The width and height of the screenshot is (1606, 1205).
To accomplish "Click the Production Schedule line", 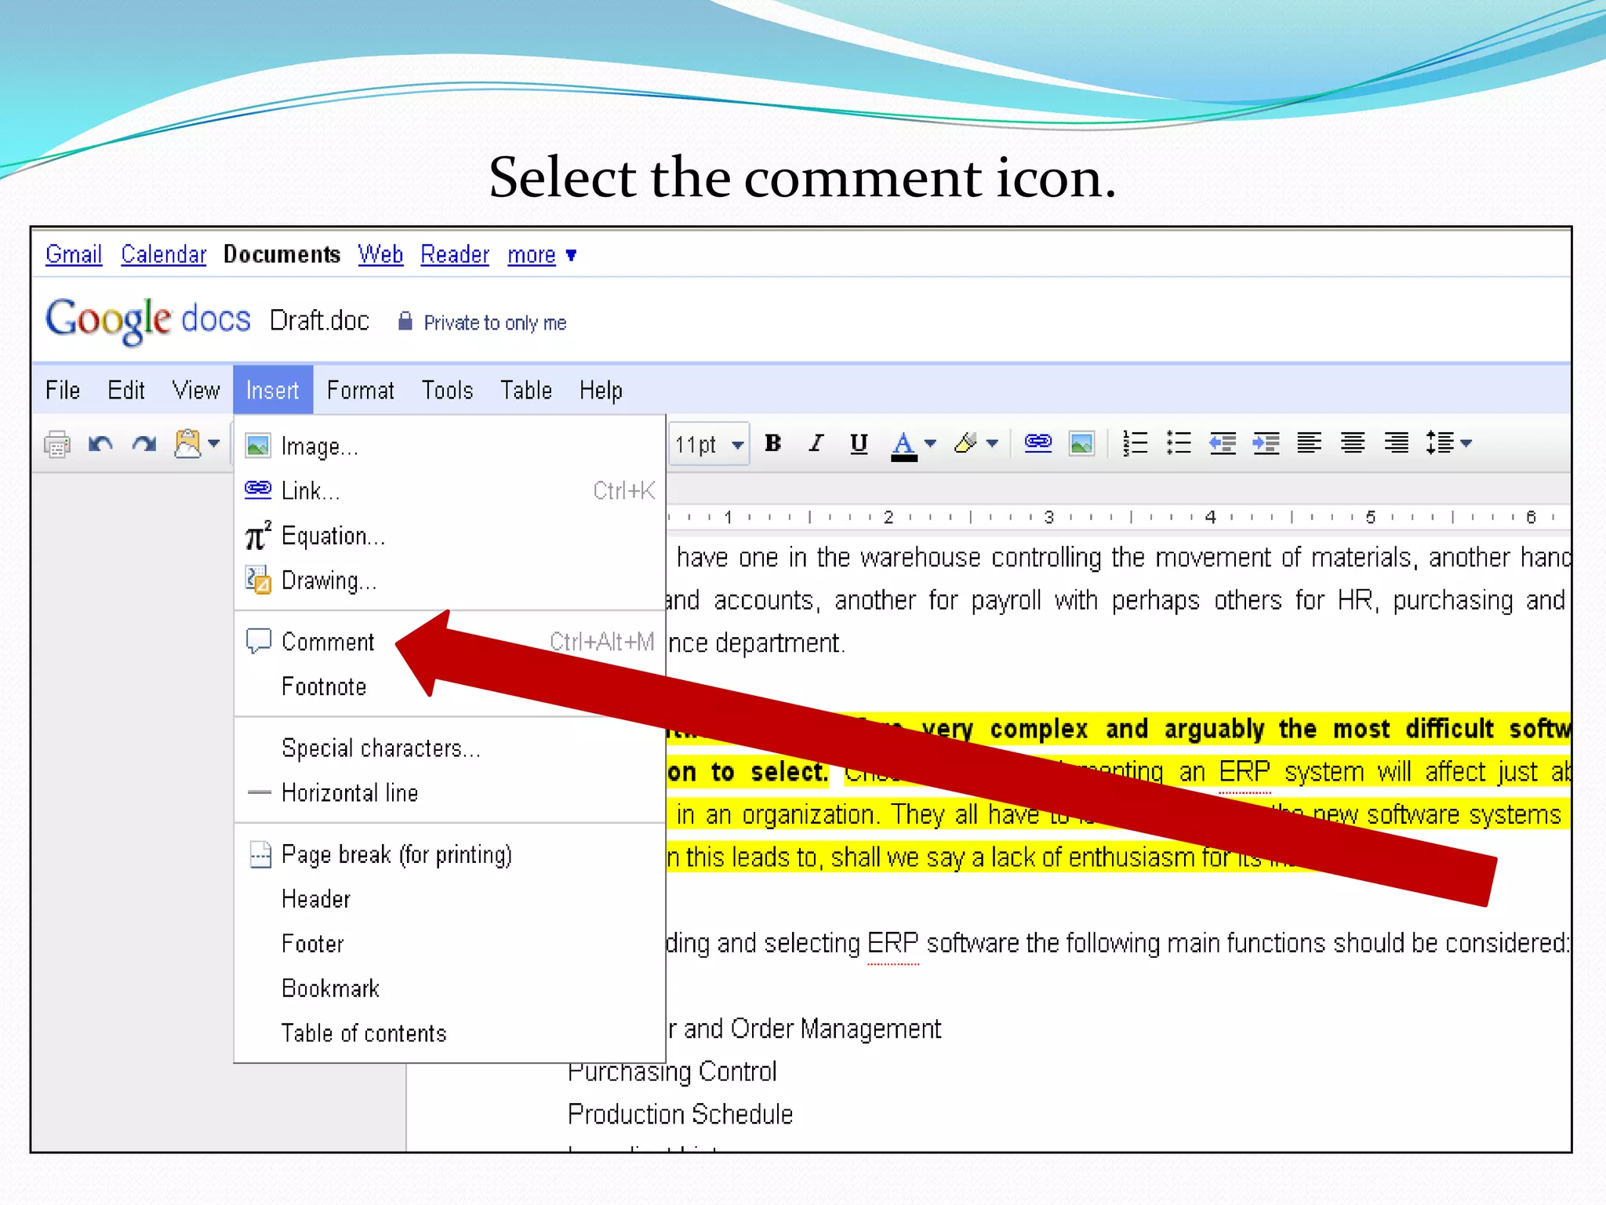I will coord(680,1114).
